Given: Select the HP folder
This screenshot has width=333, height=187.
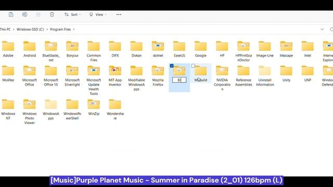Looking at the screenshot, I should 222,49.
